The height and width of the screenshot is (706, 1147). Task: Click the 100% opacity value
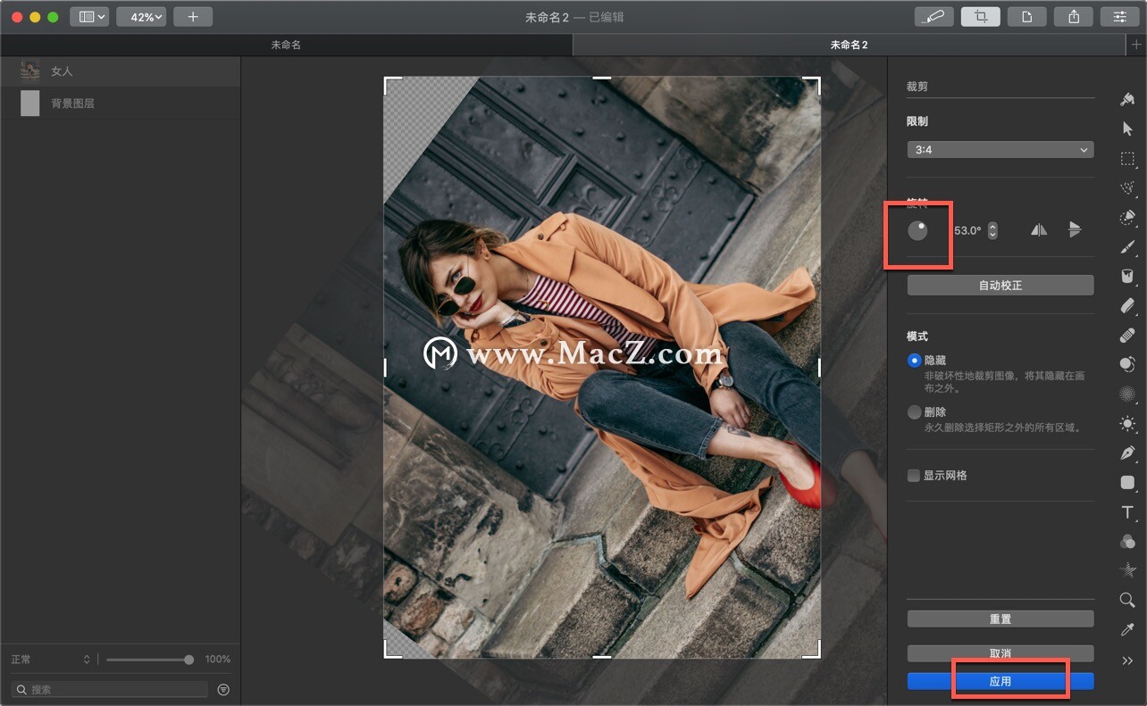pos(218,660)
